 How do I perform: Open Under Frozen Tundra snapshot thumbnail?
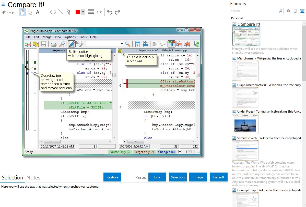tap(245, 124)
